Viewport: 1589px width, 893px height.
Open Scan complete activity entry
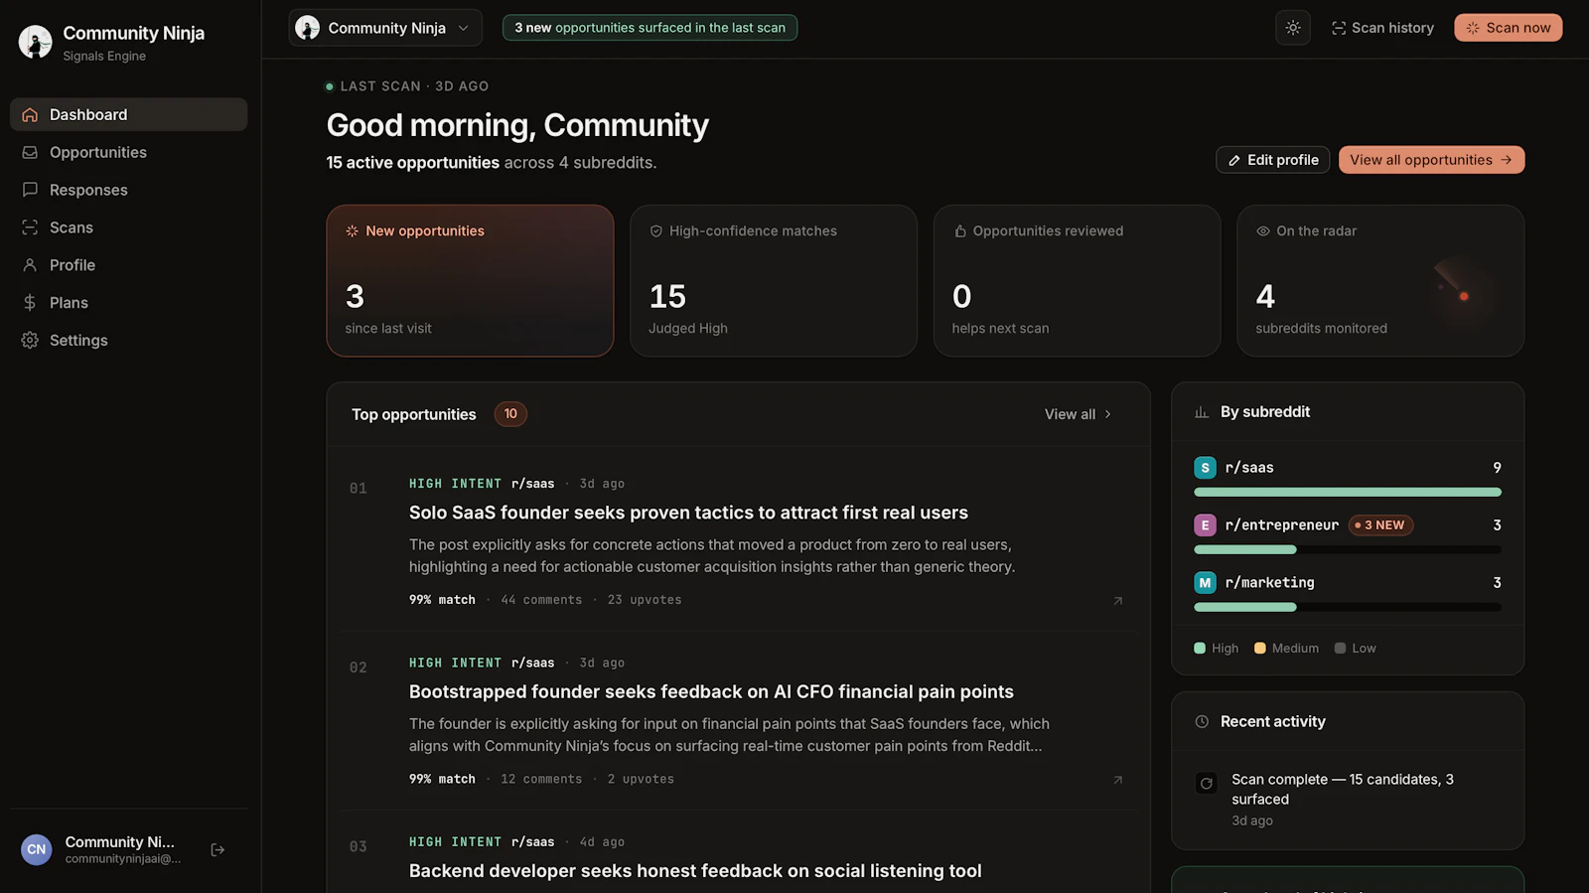(x=1348, y=800)
